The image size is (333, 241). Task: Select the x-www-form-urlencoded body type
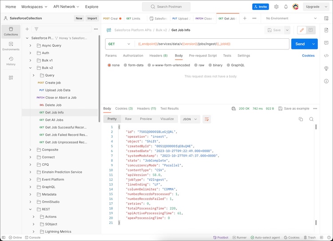(x=149, y=65)
